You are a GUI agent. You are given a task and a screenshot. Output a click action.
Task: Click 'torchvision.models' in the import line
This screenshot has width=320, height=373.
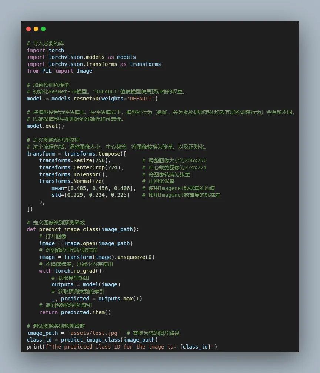pos(77,57)
